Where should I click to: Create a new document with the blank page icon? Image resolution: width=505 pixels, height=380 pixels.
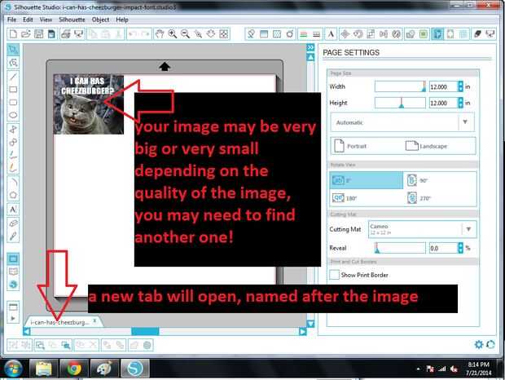click(x=13, y=34)
